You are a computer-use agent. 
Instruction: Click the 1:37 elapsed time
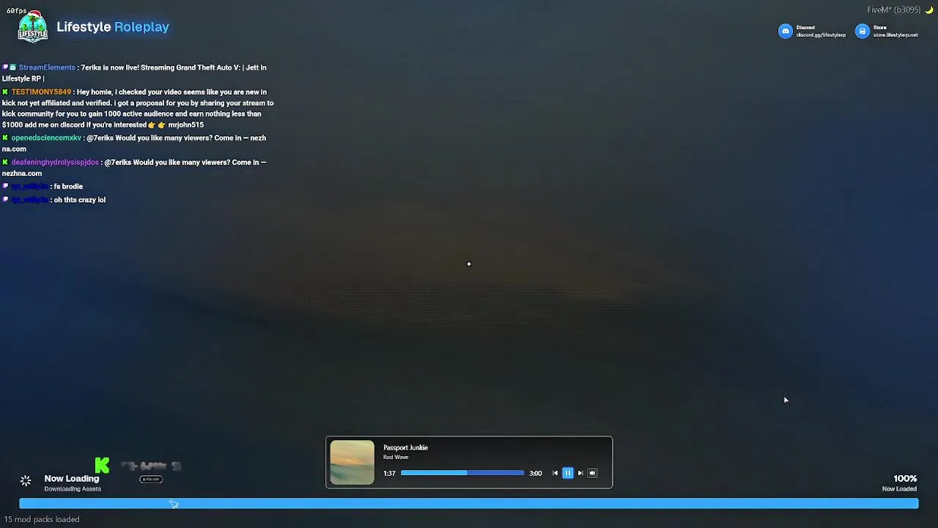[389, 473]
